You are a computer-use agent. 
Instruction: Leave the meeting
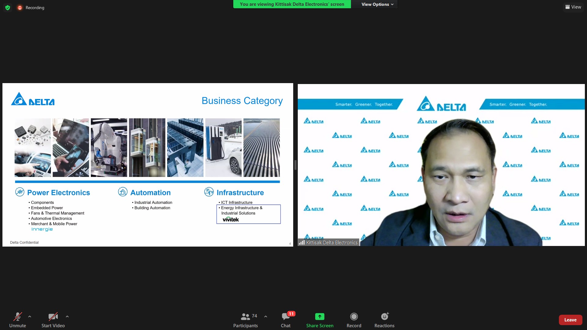570,320
